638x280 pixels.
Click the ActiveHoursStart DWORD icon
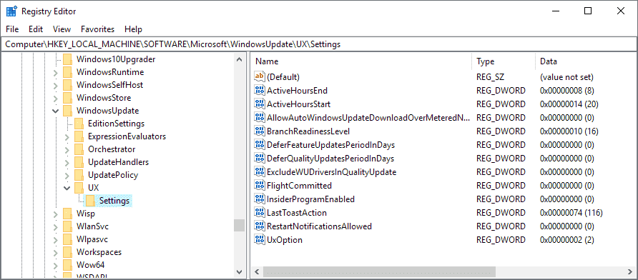[259, 104]
